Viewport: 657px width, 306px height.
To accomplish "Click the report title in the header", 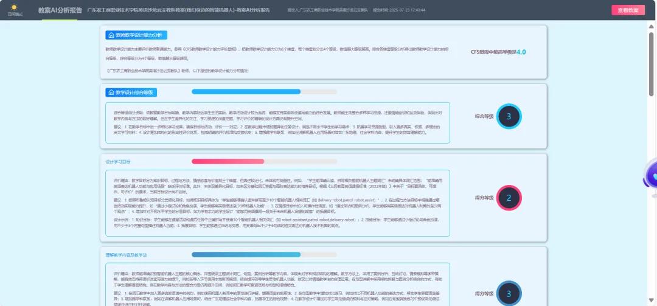I will tap(178, 10).
